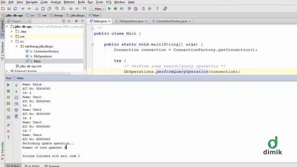Click Run with Coverage toolbar icon
Image resolution: width=297 pixels, height=167 pixels.
coord(122,9)
